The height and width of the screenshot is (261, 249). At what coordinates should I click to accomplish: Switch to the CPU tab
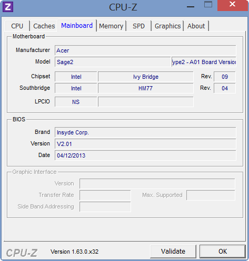point(17,26)
